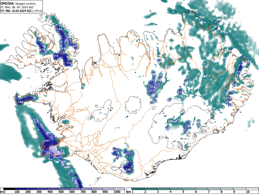Viewport: 259px width, 194px height.
Task: Click the visibility value 317
Action: click(x=217, y=27)
